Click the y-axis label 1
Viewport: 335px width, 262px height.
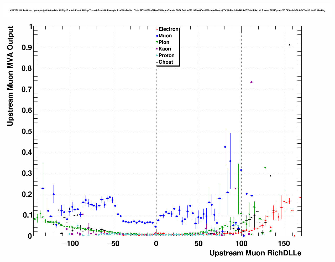click(x=31, y=27)
